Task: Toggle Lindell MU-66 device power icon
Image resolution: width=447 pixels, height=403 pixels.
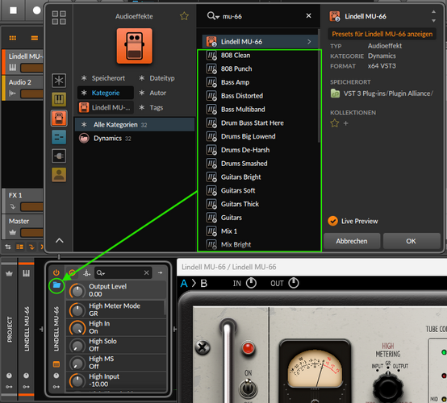Action: [x=56, y=272]
